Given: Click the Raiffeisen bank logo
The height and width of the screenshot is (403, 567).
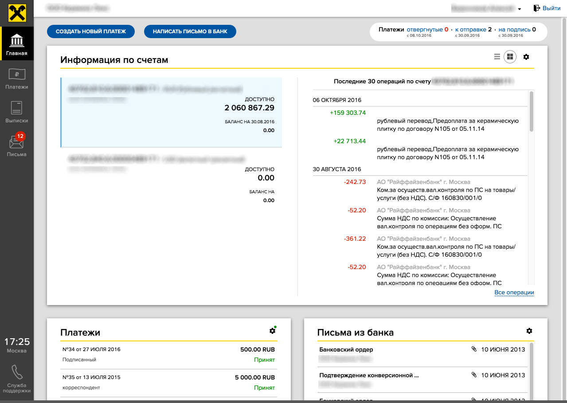Looking at the screenshot, I should tap(16, 13).
